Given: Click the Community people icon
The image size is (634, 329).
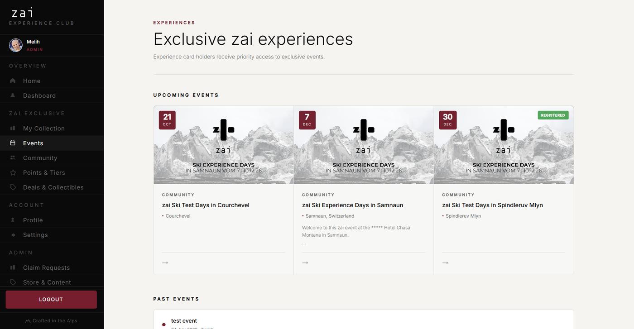Looking at the screenshot, I should tap(13, 157).
